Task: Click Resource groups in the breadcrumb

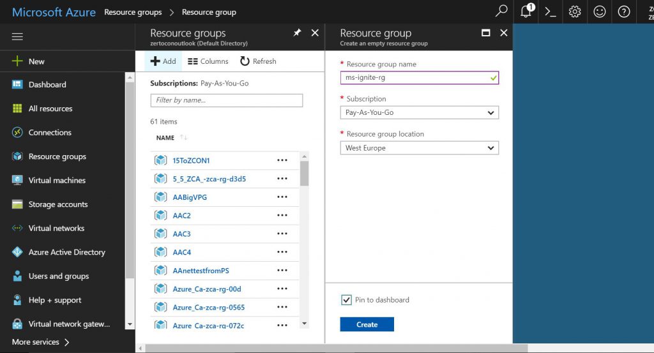Action: 133,12
